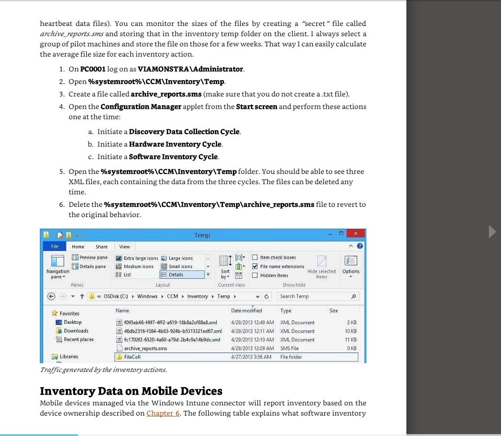The width and height of the screenshot is (501, 436).
Task: Switch to the Home ribbon tab
Action: click(78, 247)
